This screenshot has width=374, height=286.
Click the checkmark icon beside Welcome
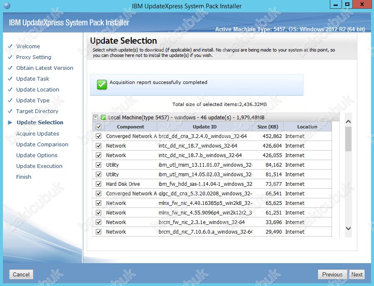[10, 46]
